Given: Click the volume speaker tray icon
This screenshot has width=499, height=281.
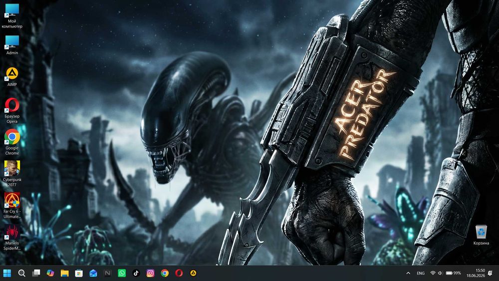Looking at the screenshot, I should point(440,273).
